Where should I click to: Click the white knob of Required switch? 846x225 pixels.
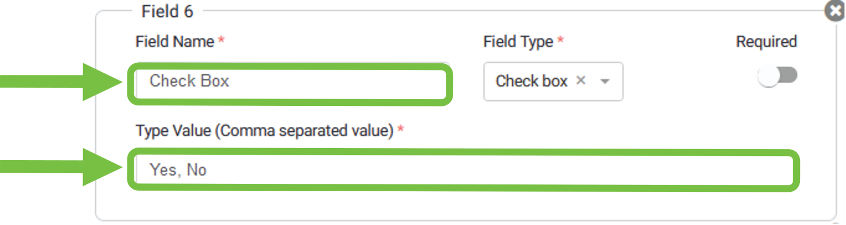click(x=768, y=76)
